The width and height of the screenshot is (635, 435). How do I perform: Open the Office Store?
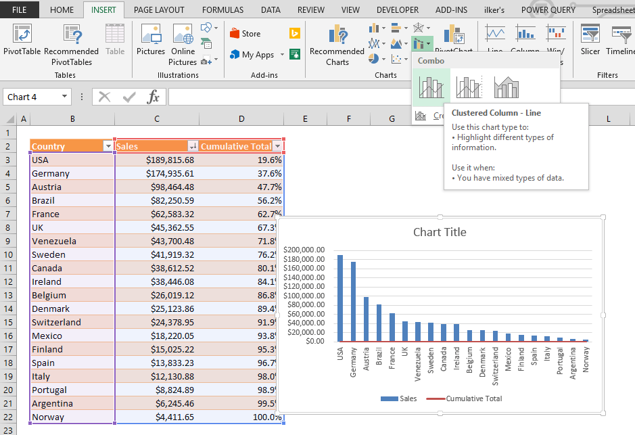tap(245, 34)
